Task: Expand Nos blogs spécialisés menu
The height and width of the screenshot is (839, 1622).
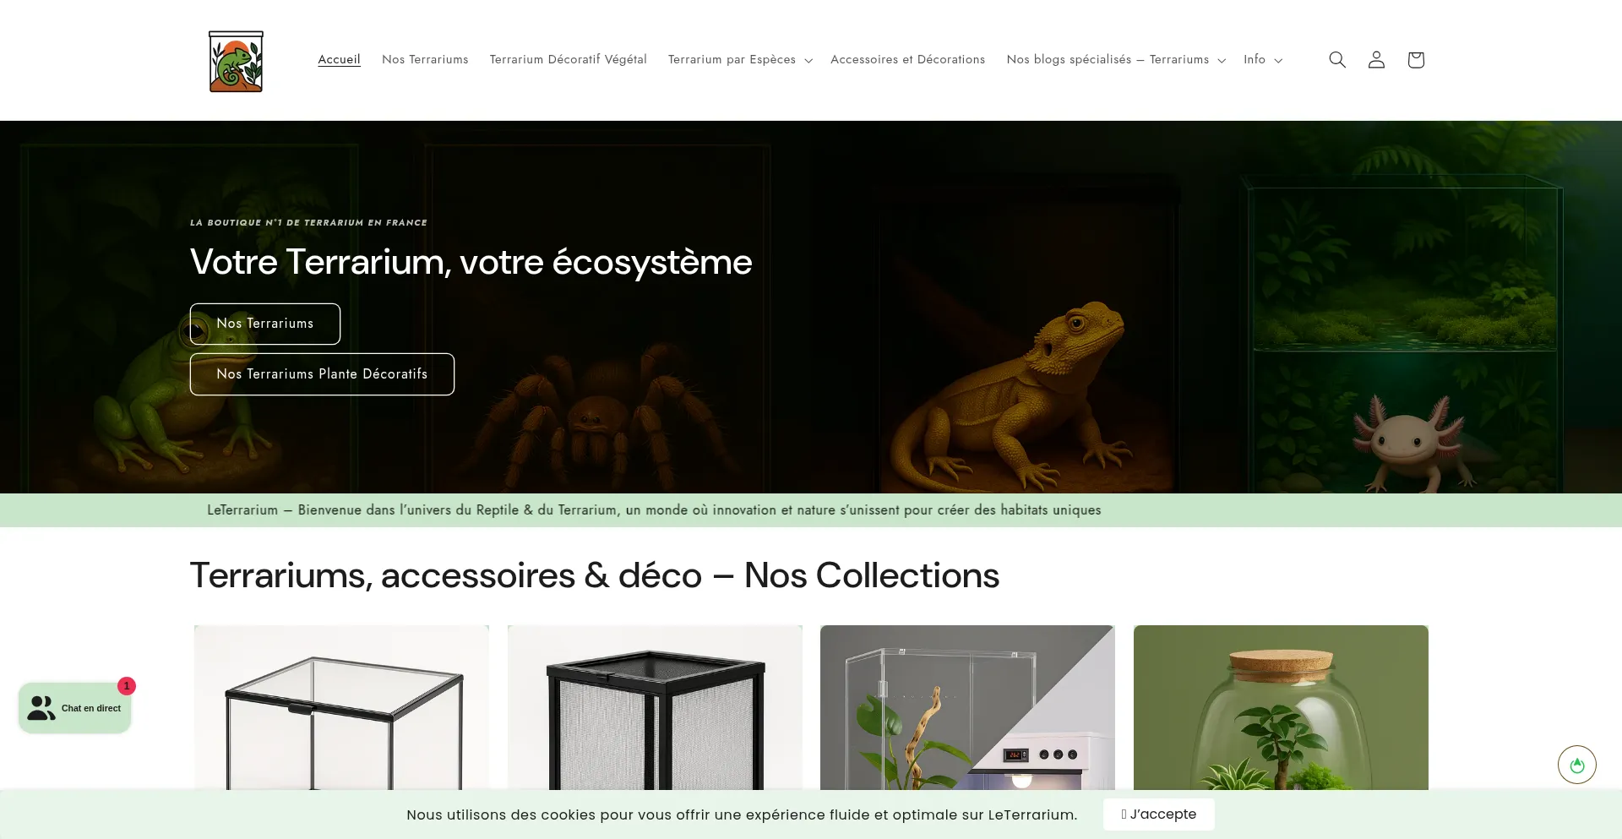Action: pos(1115,59)
